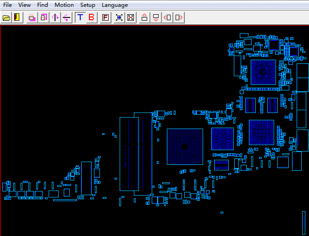The image size is (309, 236).
Task: Open the Find menu
Action: tap(43, 5)
